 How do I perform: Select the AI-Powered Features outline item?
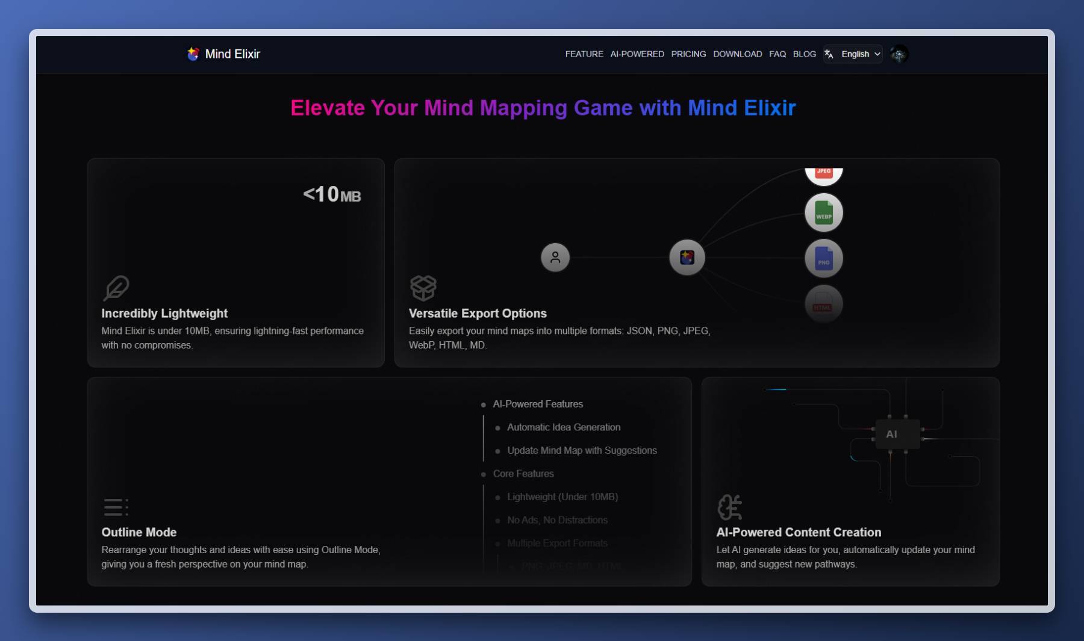pyautogui.click(x=538, y=404)
